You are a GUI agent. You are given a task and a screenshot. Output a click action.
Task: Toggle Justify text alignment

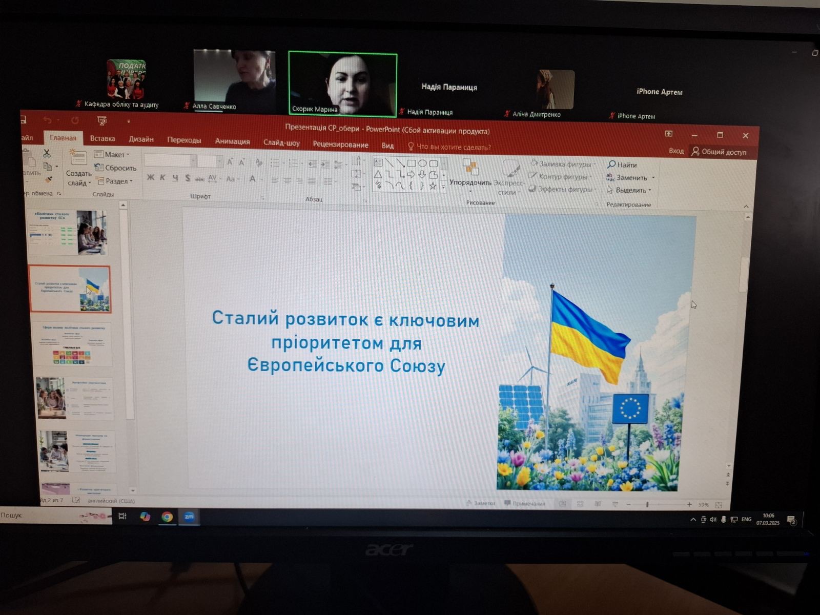click(x=312, y=181)
